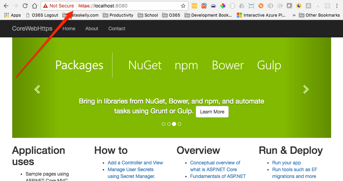Open the Contact page in the navbar

pos(117,29)
